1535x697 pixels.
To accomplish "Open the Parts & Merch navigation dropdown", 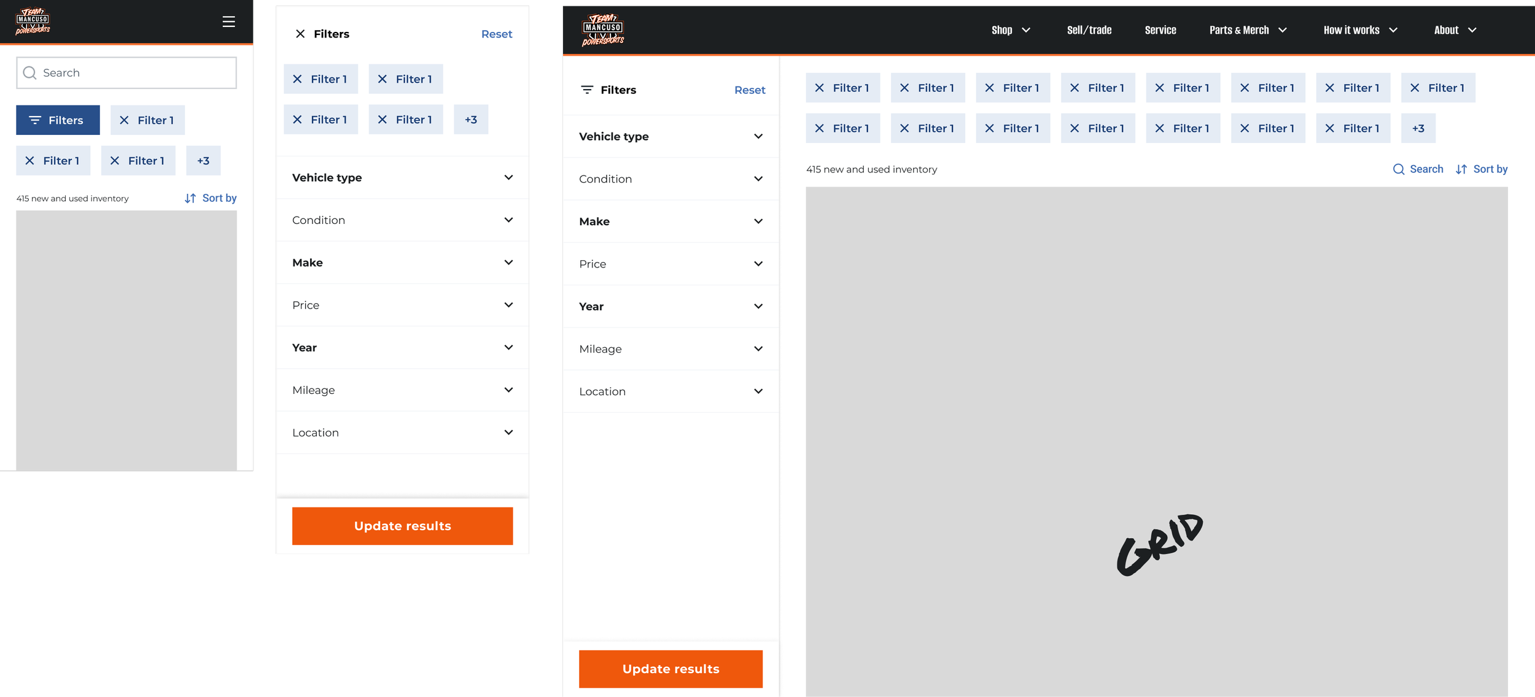I will (1246, 29).
